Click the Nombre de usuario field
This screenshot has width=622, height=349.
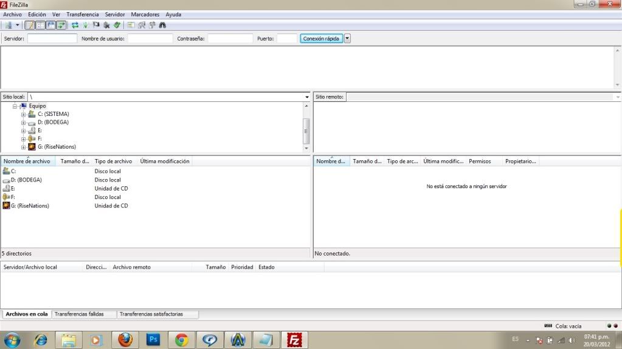pos(150,38)
